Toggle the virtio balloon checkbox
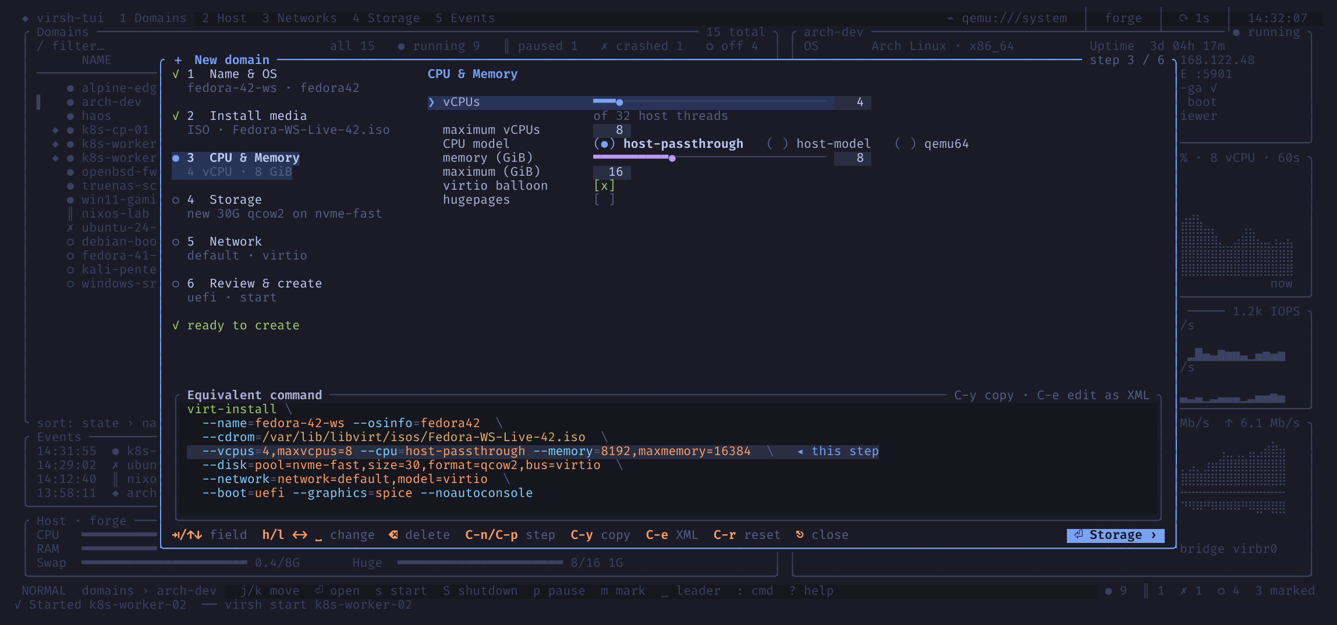This screenshot has height=625, width=1337. click(604, 186)
